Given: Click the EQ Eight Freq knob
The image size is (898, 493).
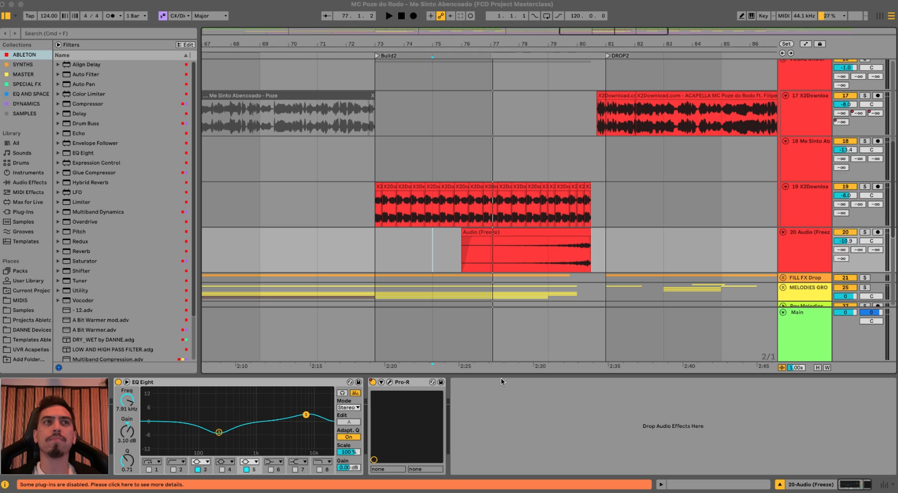Looking at the screenshot, I should 127,400.
